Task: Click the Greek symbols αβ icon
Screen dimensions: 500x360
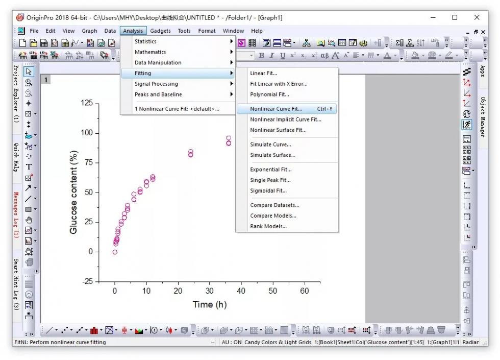Action: click(324, 56)
